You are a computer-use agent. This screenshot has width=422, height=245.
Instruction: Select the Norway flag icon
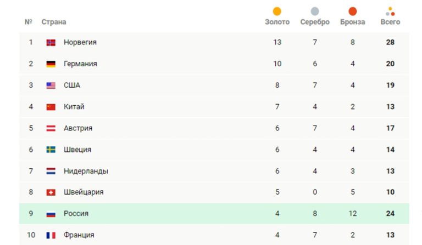[x=51, y=42]
